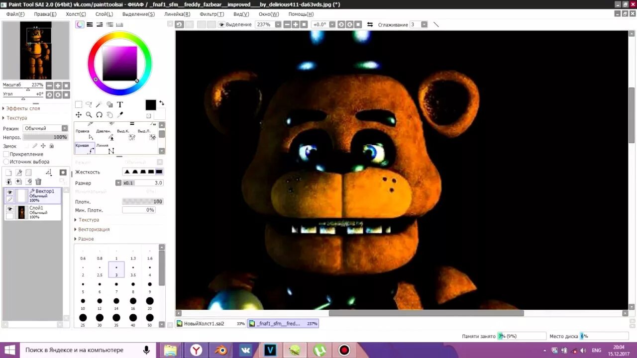Swap foreground and background colors
Screen dimensions: 637x358
[161, 103]
